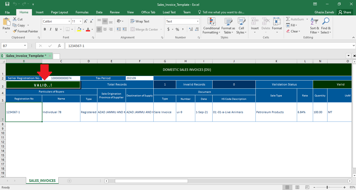Open Conditional Formatting menu

(x=211, y=26)
